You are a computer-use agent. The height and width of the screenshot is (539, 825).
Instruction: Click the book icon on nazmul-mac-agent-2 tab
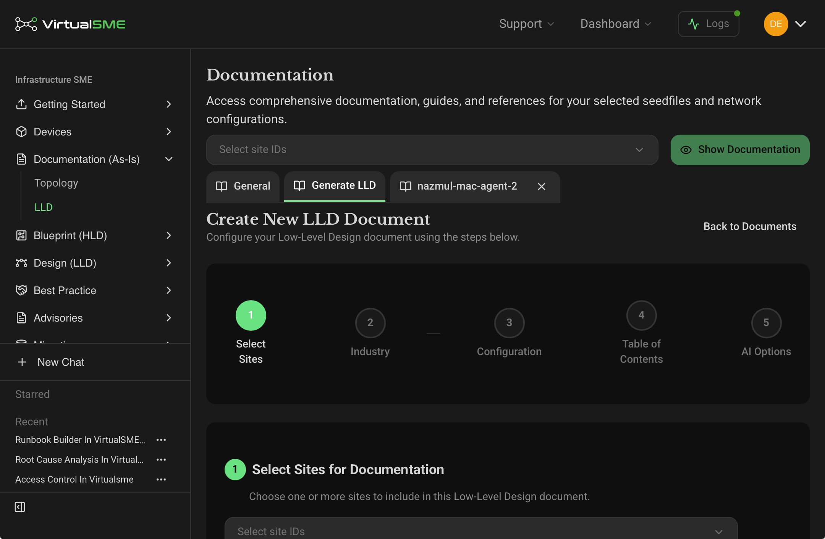(405, 186)
